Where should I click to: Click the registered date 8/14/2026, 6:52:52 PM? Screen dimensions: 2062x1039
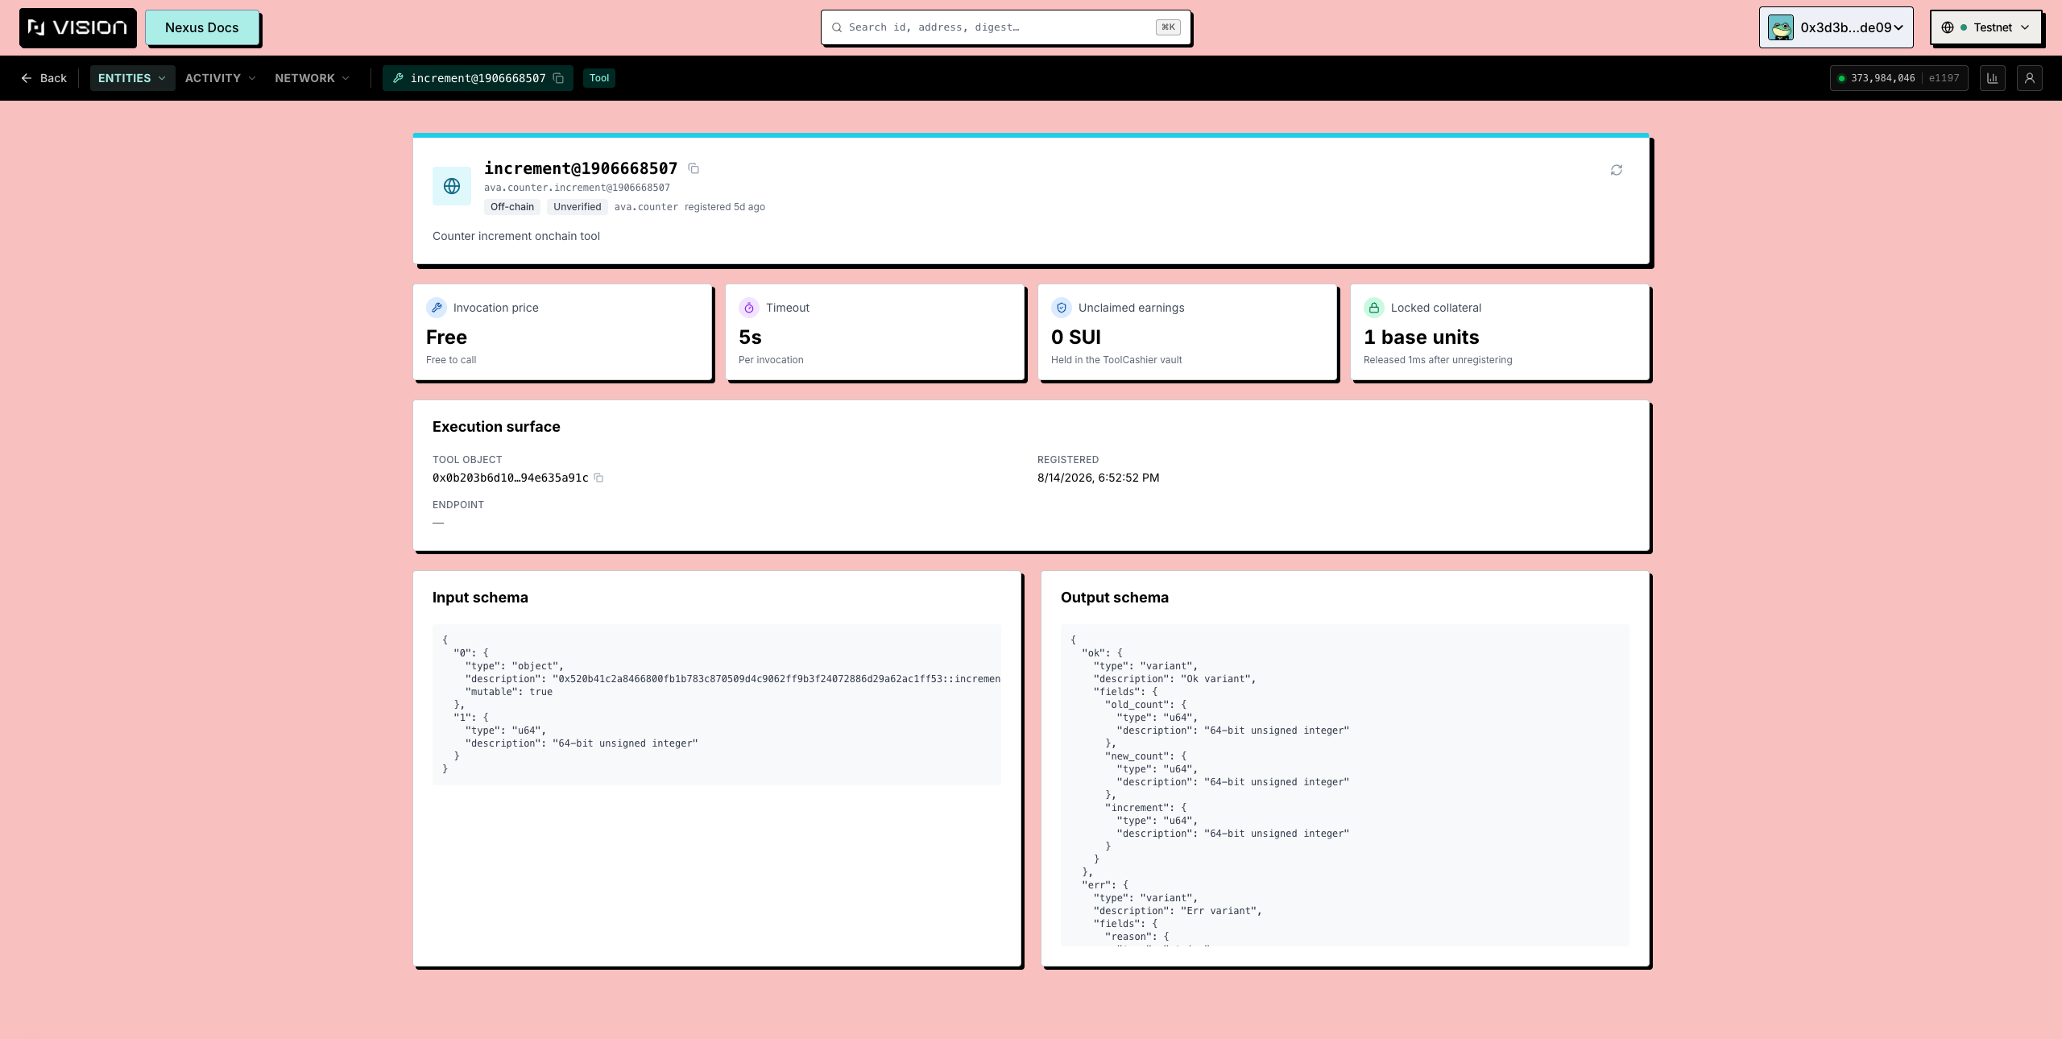click(1099, 478)
